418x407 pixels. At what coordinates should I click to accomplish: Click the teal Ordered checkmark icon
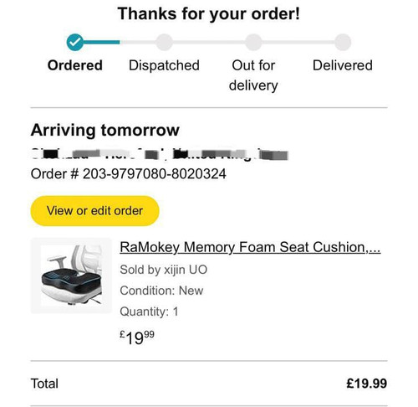[x=74, y=42]
